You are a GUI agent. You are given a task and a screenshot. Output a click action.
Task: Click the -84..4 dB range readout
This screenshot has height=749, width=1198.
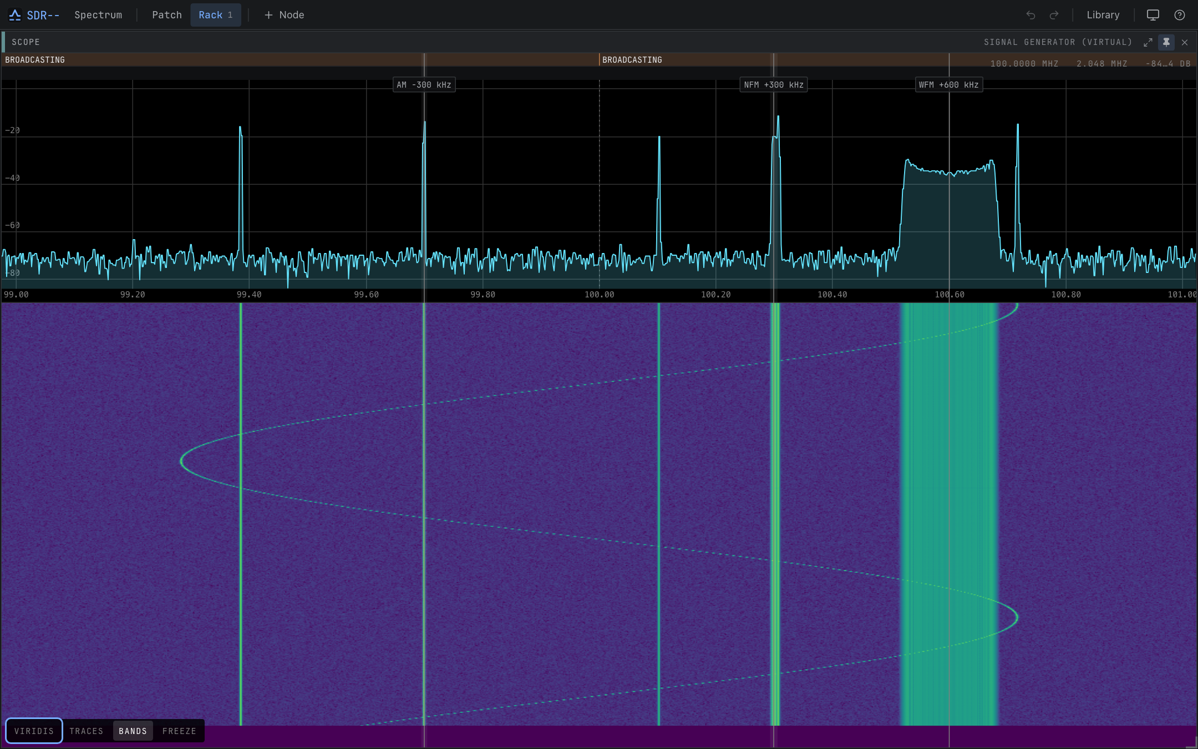(1168, 64)
